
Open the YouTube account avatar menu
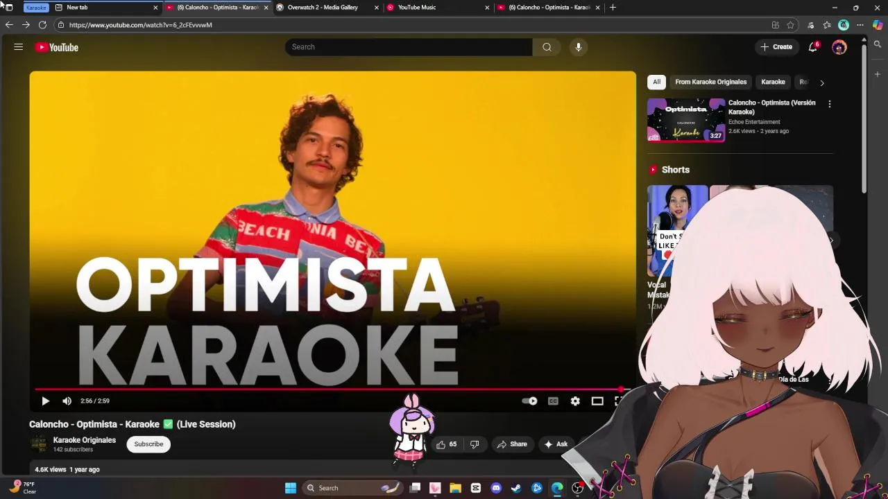click(x=839, y=47)
